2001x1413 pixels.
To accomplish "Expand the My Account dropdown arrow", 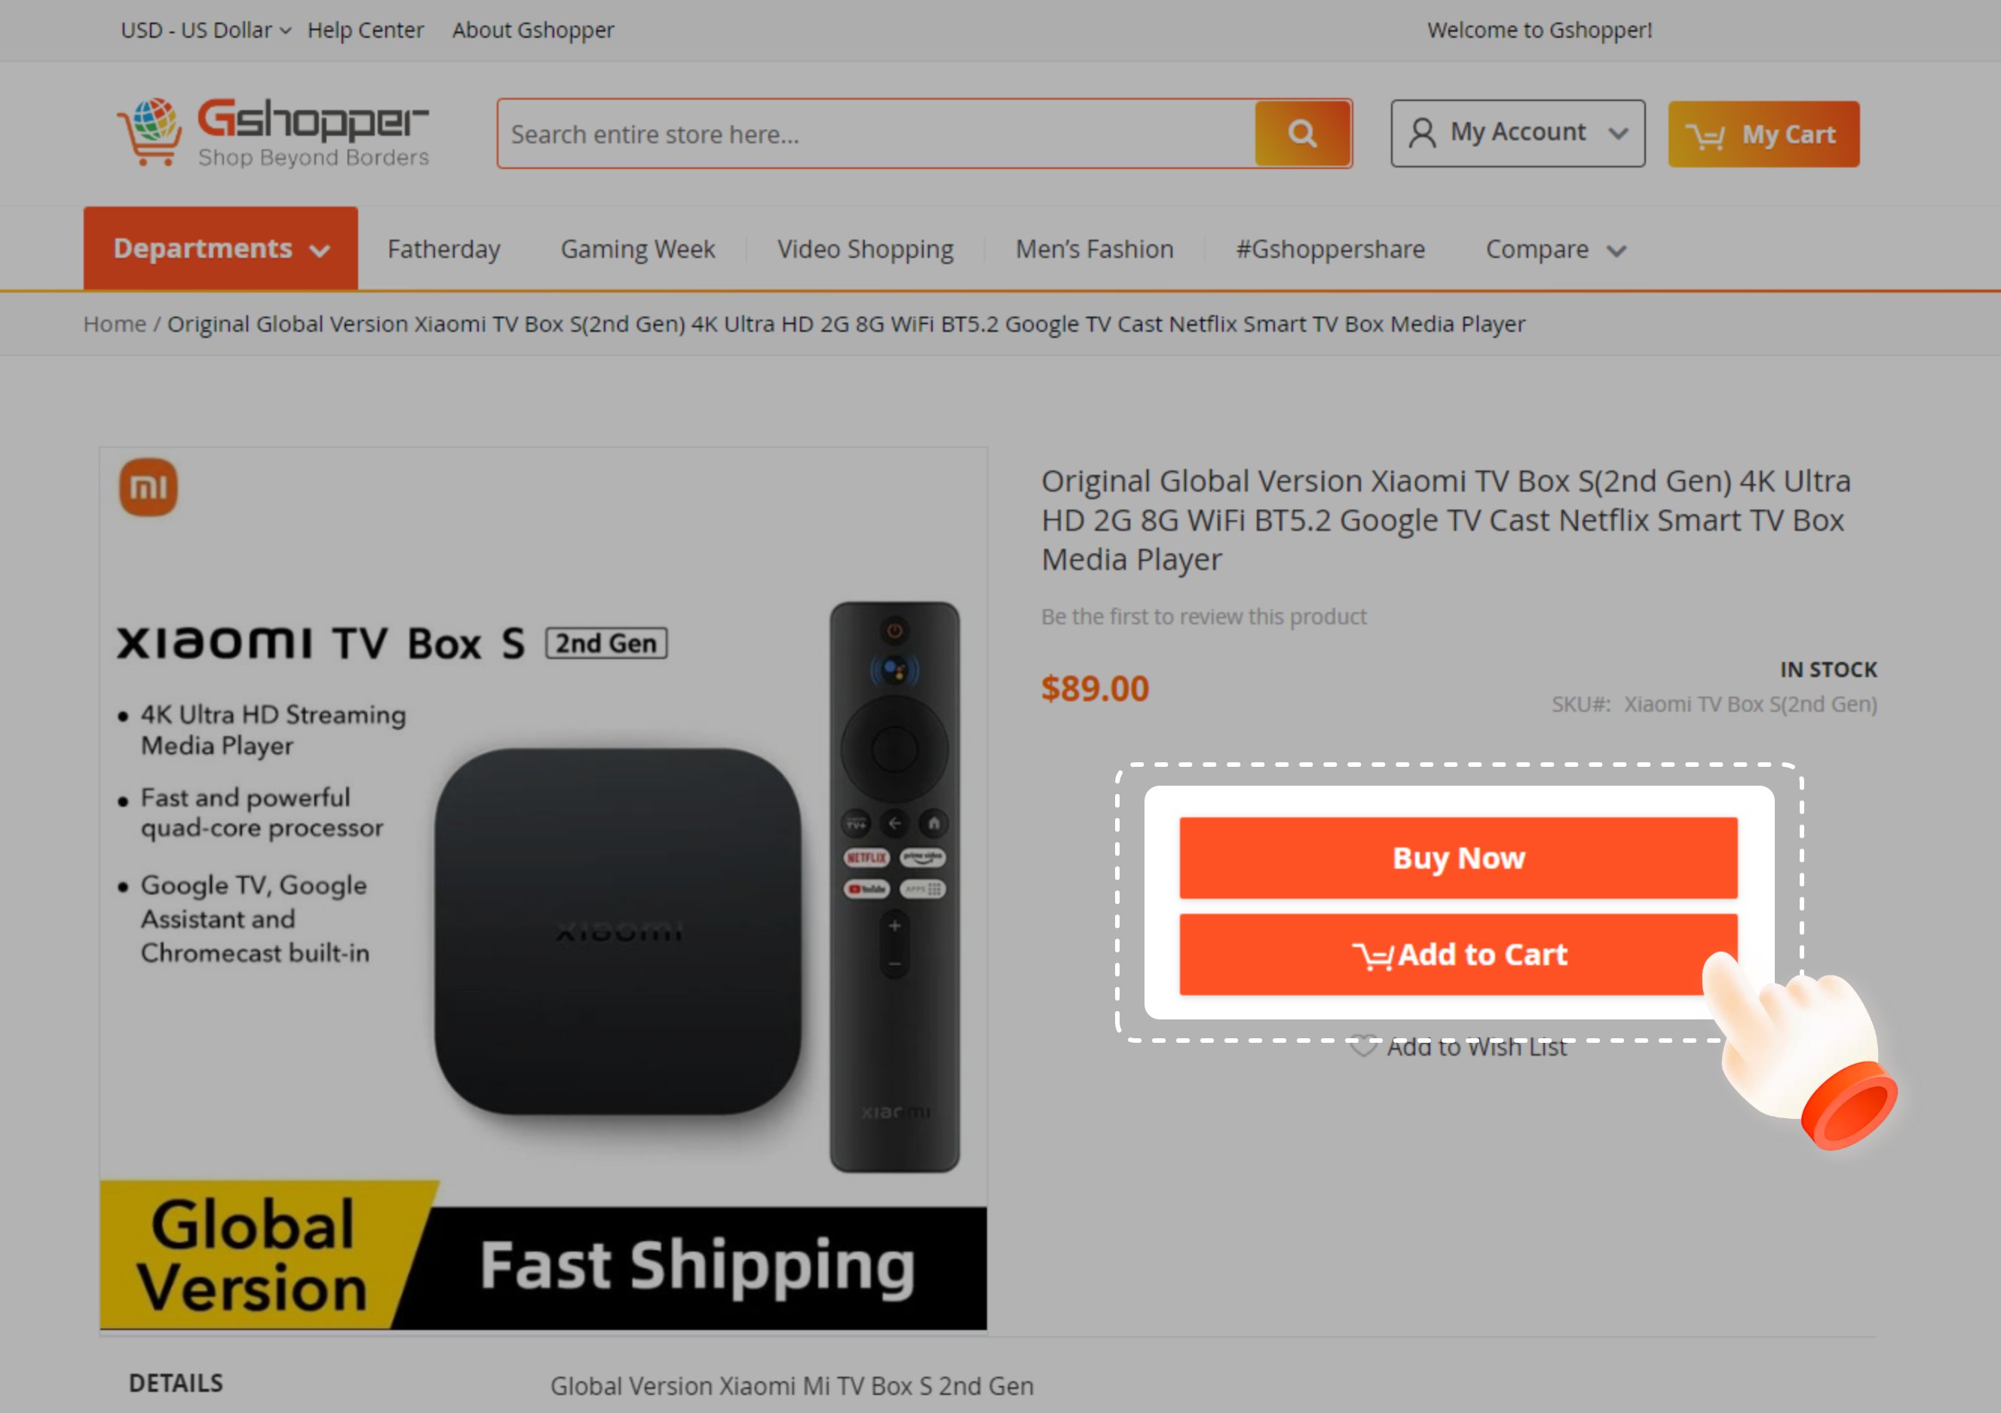I will tap(1619, 133).
